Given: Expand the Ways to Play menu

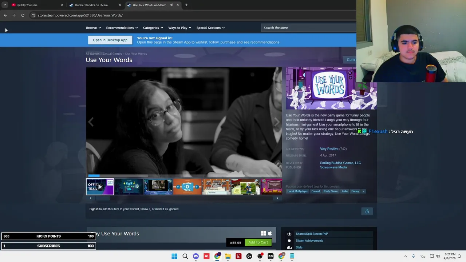Looking at the screenshot, I should pyautogui.click(x=179, y=28).
